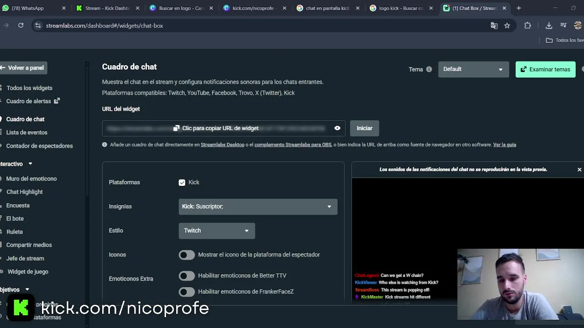Screen dimensions: 584x328
Task: Open the Streamlabs Desktop link
Action: tap(223, 145)
